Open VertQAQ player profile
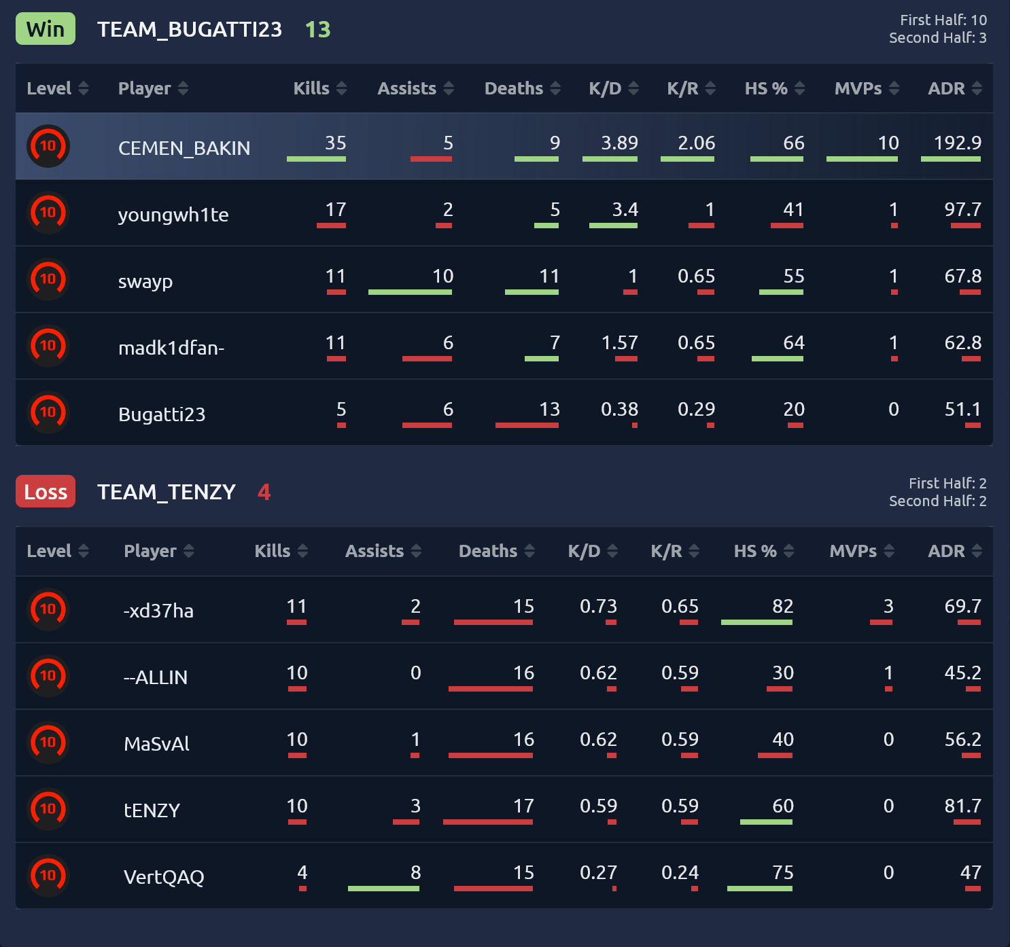Viewport: 1010px width, 947px height. (x=164, y=877)
